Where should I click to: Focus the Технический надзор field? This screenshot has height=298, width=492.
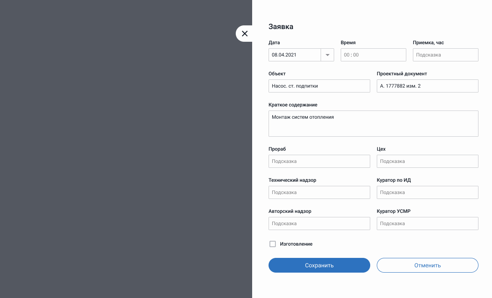pyautogui.click(x=319, y=192)
